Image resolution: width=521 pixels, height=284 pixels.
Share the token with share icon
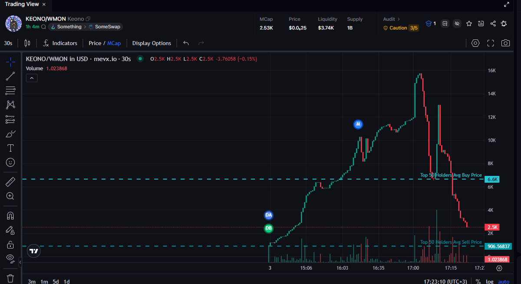tap(493, 23)
